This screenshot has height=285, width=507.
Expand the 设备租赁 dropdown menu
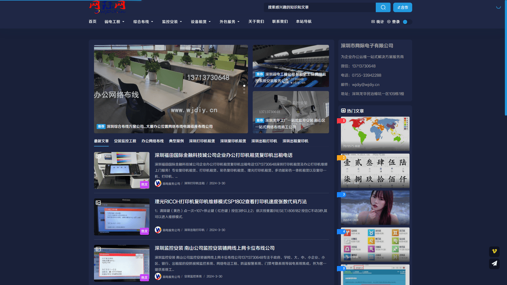(201, 22)
